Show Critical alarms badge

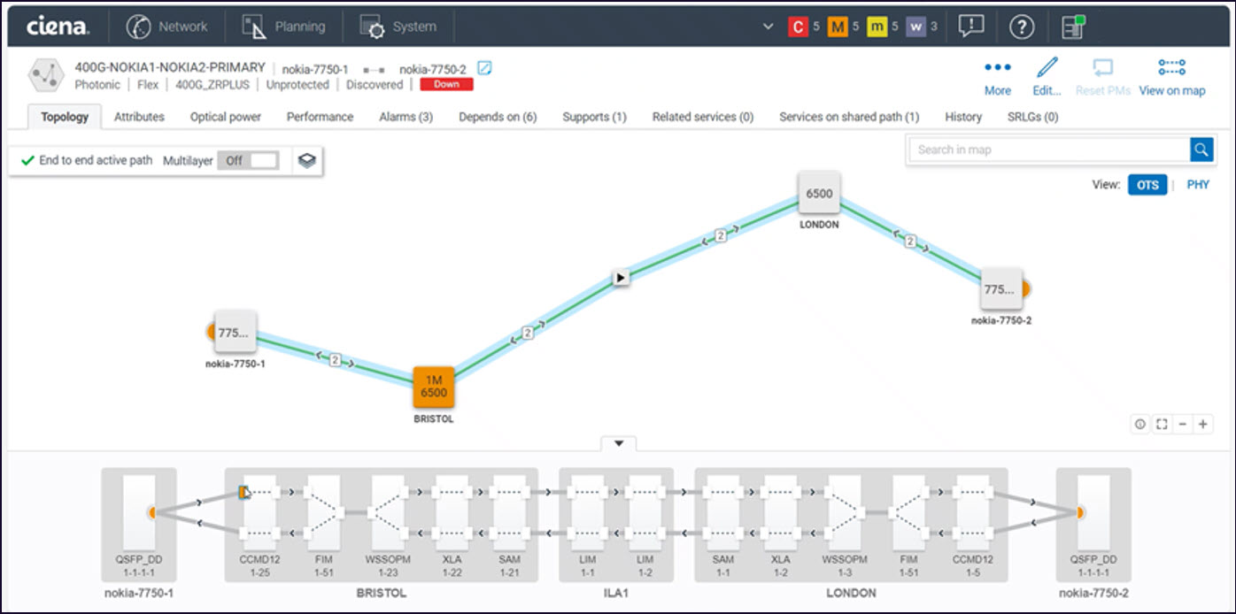(798, 27)
